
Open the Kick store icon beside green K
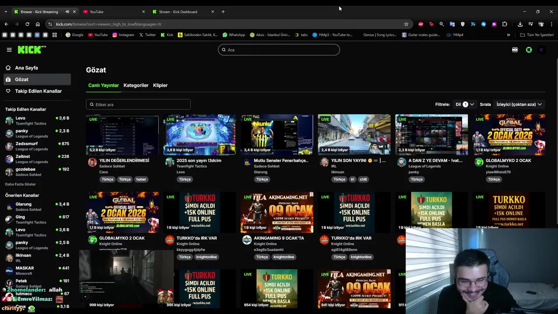coord(515,50)
